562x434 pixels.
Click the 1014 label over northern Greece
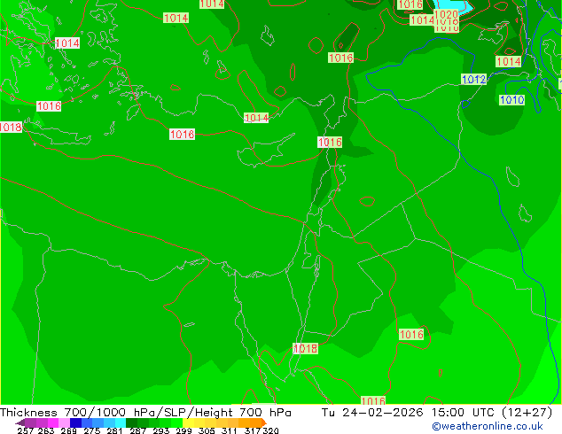[67, 43]
